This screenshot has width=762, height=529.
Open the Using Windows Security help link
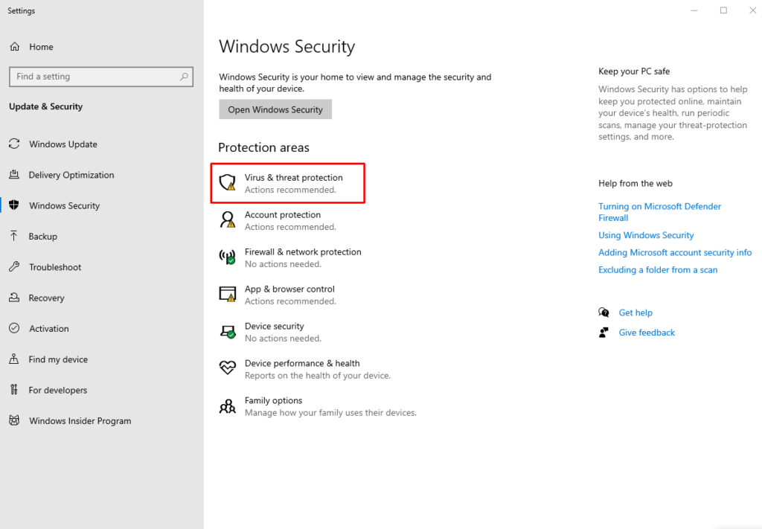646,235
